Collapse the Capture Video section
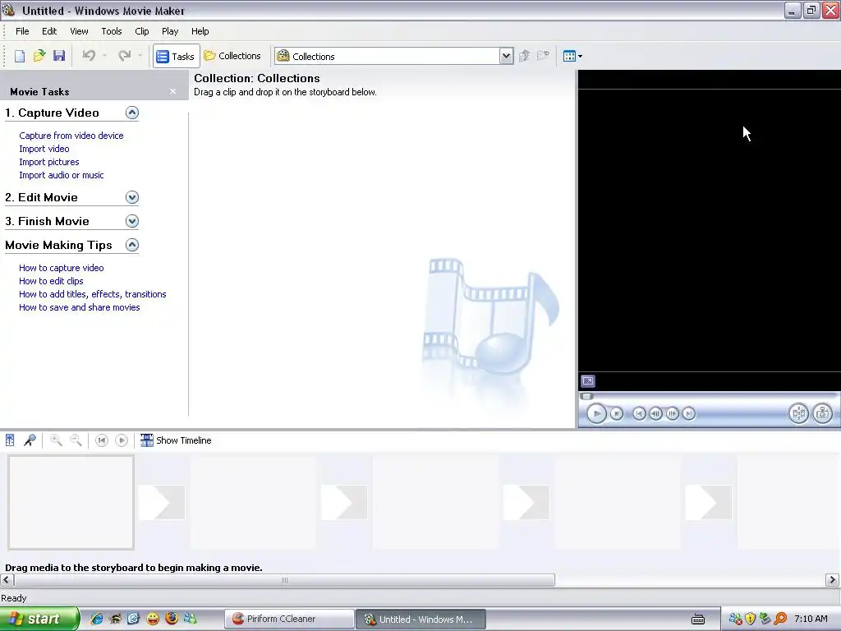This screenshot has width=841, height=631. (x=132, y=113)
